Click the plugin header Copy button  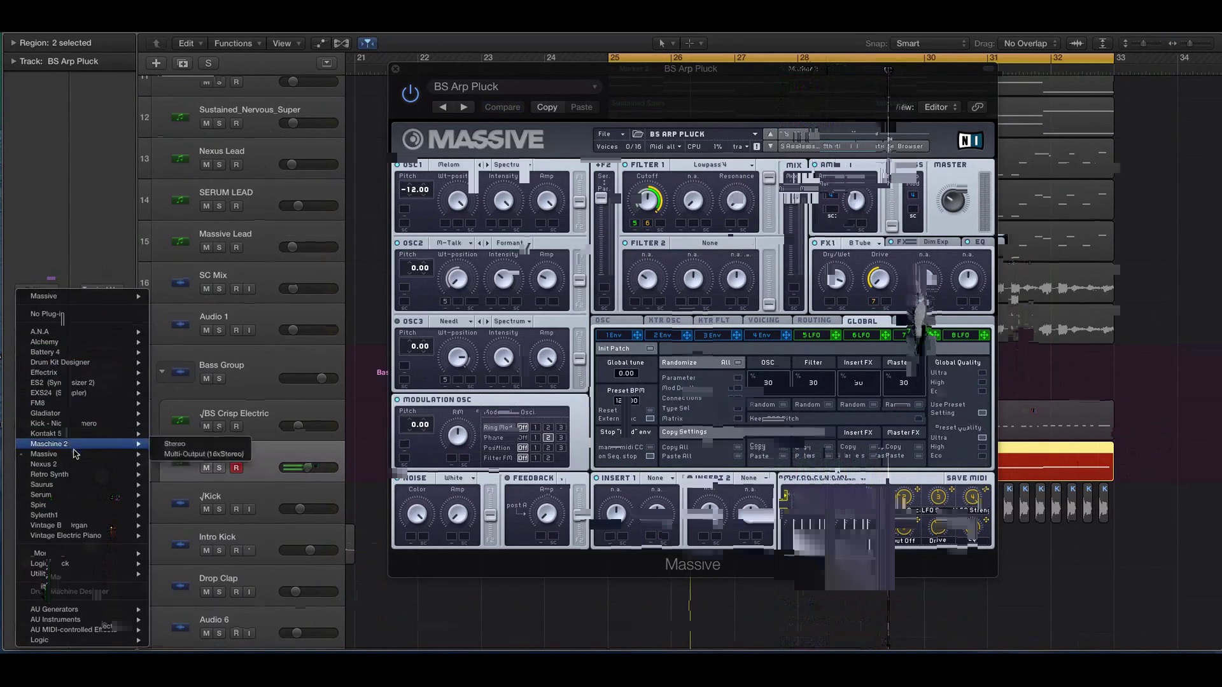pos(547,107)
